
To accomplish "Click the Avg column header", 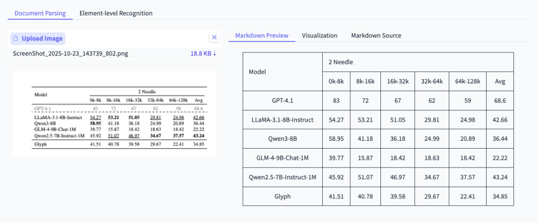I will pos(500,82).
